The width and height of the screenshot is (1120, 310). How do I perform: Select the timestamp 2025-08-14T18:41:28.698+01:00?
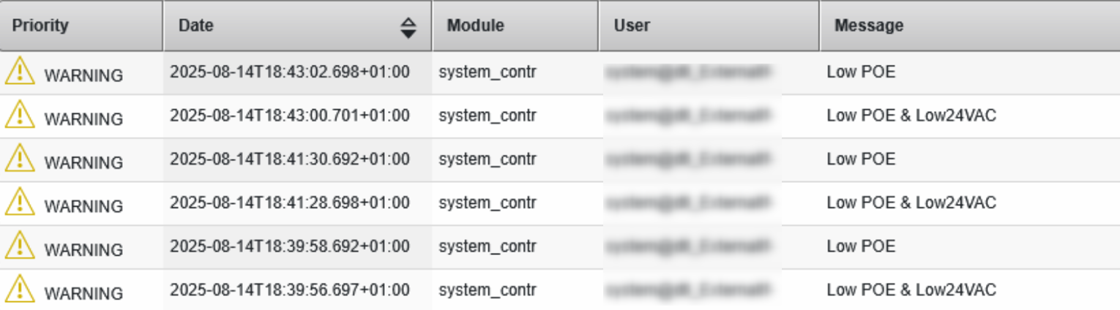290,203
